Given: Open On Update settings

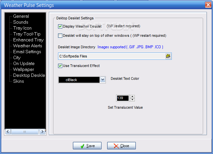Looking at the screenshot, I should pos(24,63).
